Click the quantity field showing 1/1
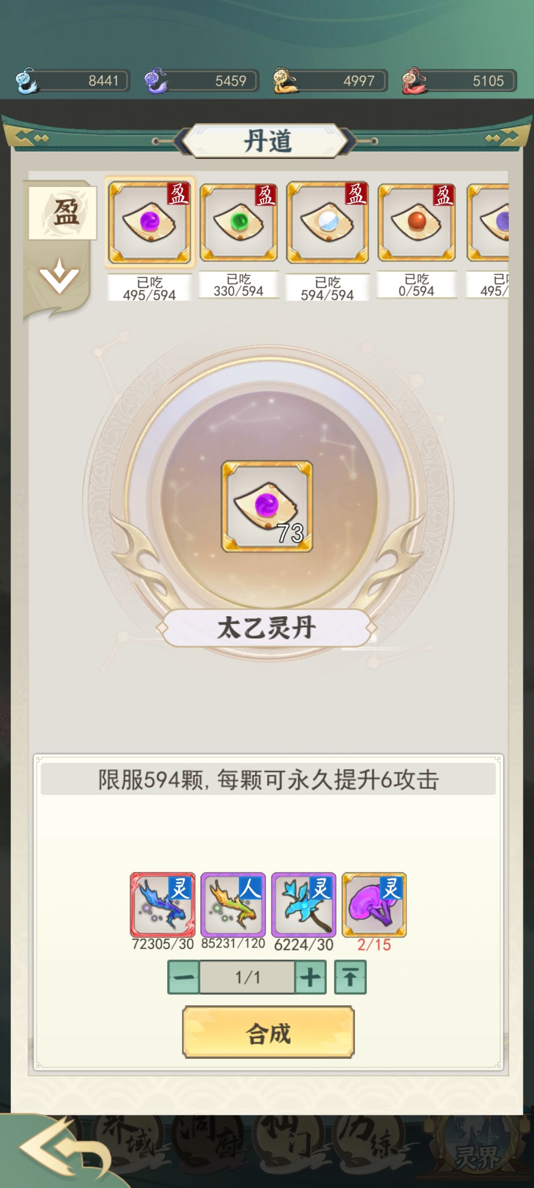 pos(247,977)
